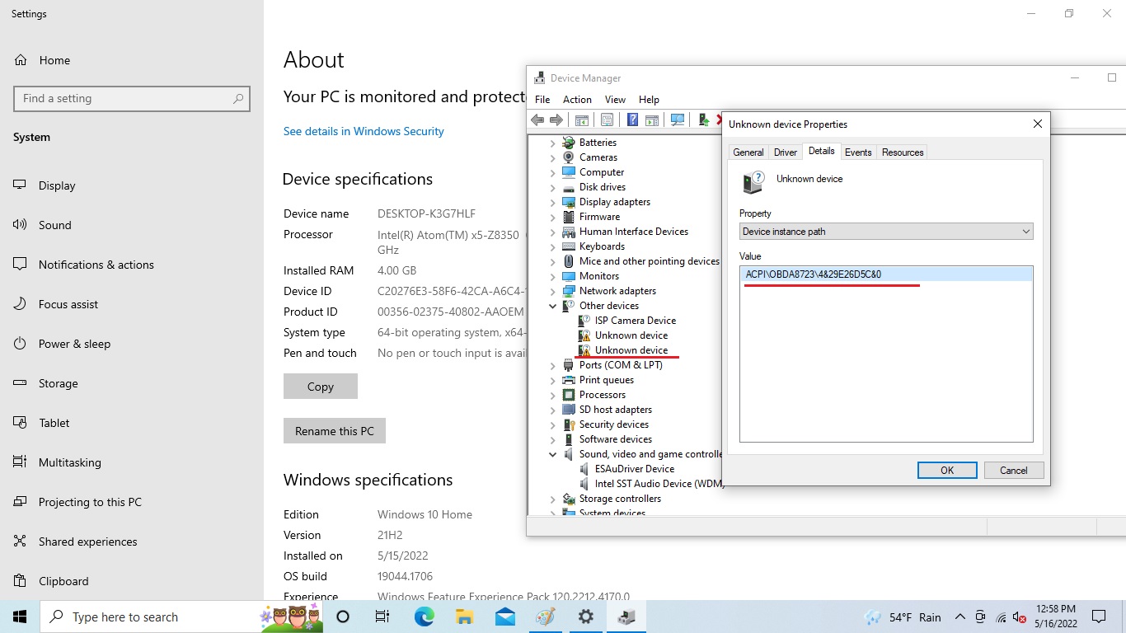Click Device Manager icon on taskbar
1126x633 pixels.
[626, 617]
